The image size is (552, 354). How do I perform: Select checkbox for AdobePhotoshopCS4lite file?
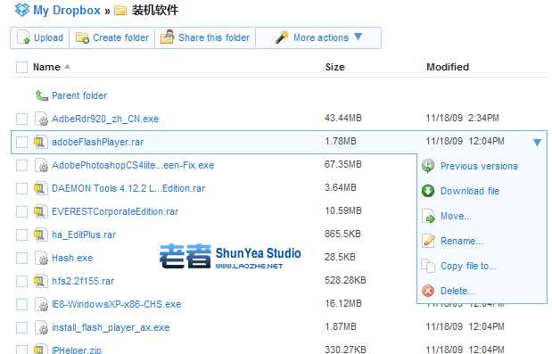tap(21, 165)
